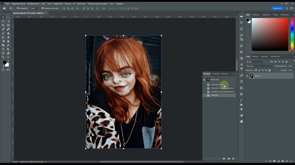Screen dimensions: 295x165
Task: Open the Character 'A' panel icon in dock
Action: tap(242, 65)
